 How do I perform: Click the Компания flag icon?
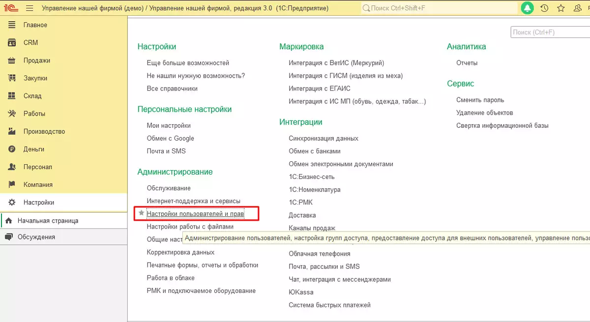pyautogui.click(x=12, y=184)
